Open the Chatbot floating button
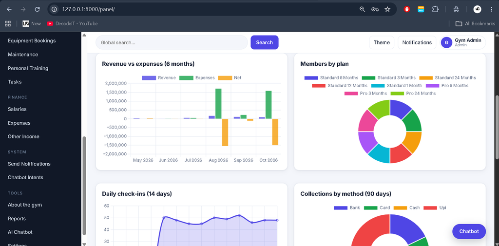Viewport: 499px width, 246px height. (x=469, y=231)
